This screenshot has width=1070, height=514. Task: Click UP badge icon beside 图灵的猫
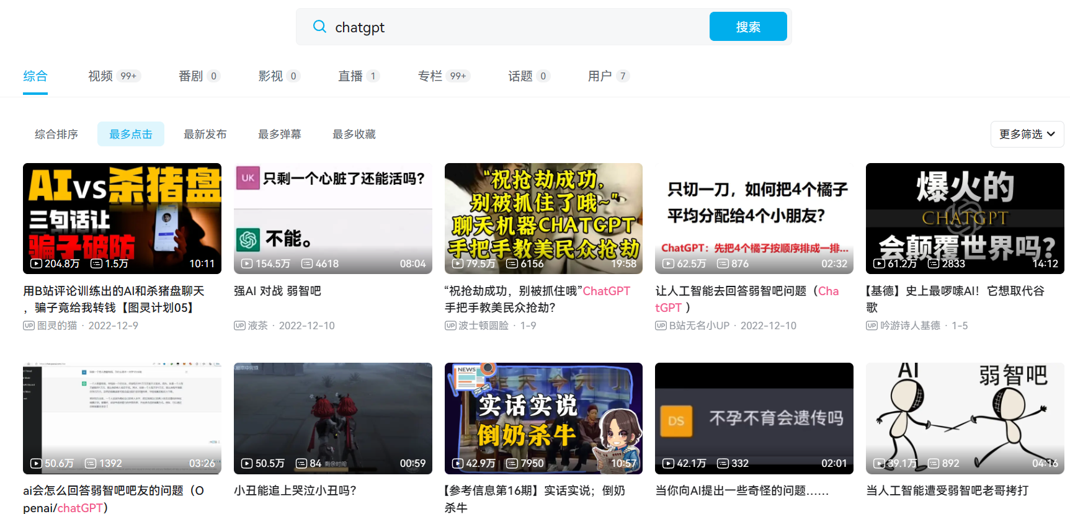(x=29, y=326)
